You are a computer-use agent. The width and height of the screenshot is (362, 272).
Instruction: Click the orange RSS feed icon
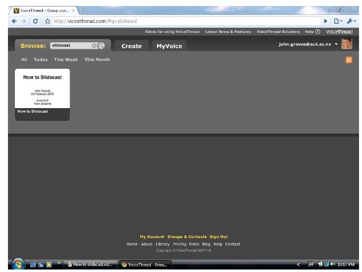pyautogui.click(x=349, y=60)
